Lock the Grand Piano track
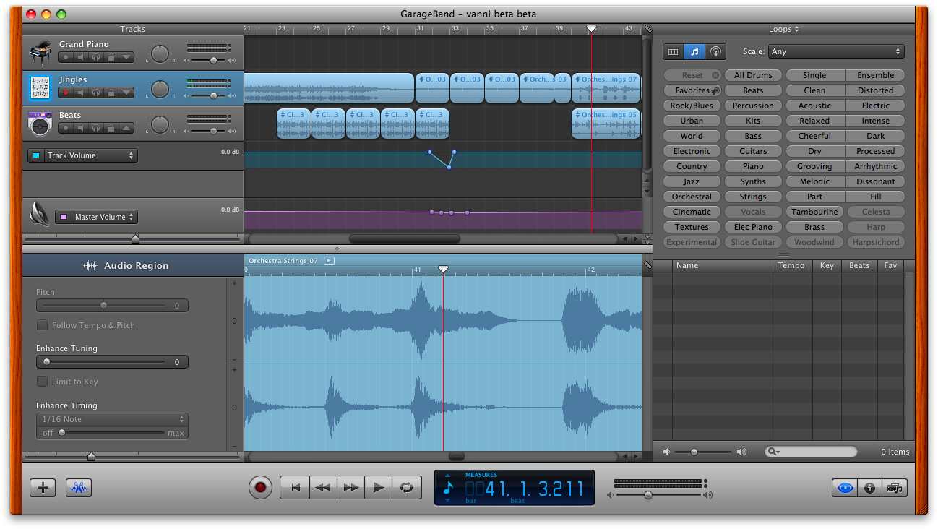Screen dimensions: 938x529 111,57
